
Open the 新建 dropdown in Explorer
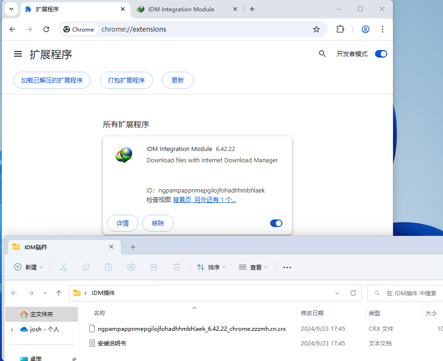tap(28, 267)
